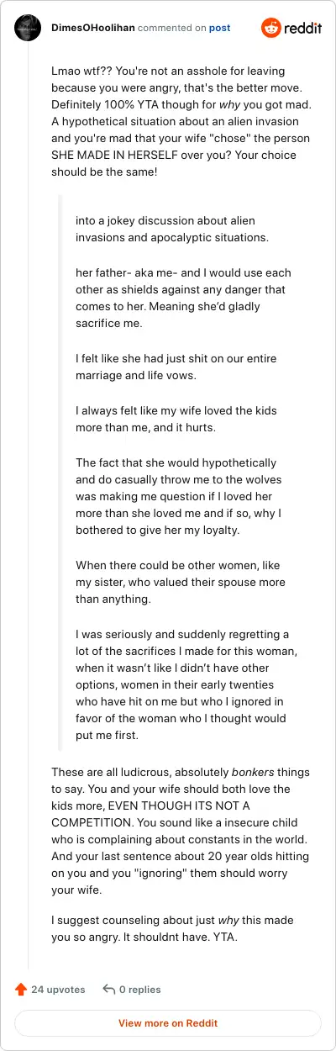Click the 'commented on' header text
The height and width of the screenshot is (1051, 336).
(x=171, y=28)
